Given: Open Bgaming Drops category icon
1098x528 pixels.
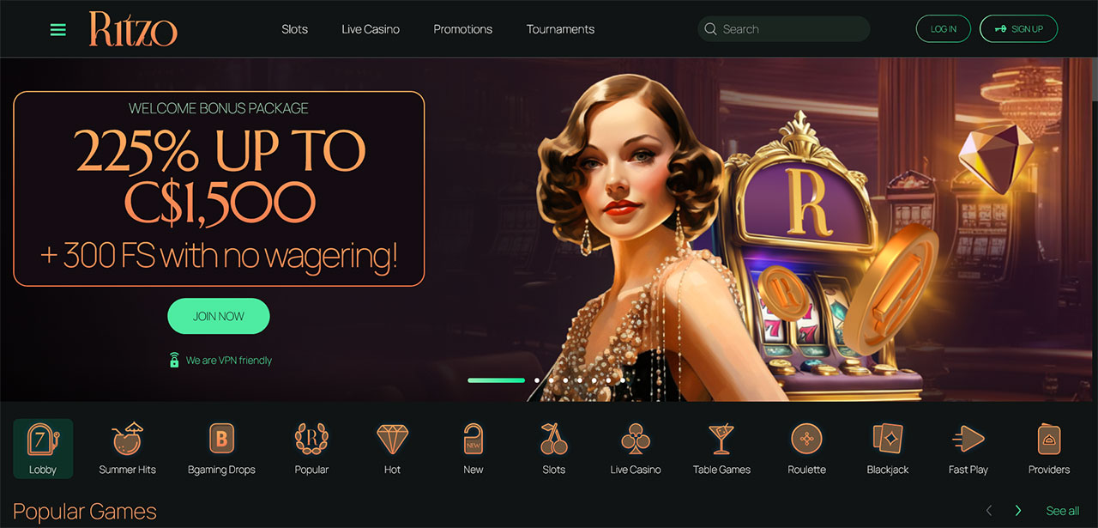Looking at the screenshot, I should tap(221, 439).
